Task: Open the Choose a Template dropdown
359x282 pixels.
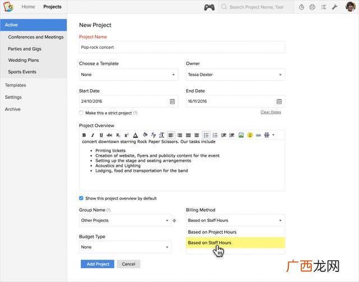Action: (x=128, y=75)
